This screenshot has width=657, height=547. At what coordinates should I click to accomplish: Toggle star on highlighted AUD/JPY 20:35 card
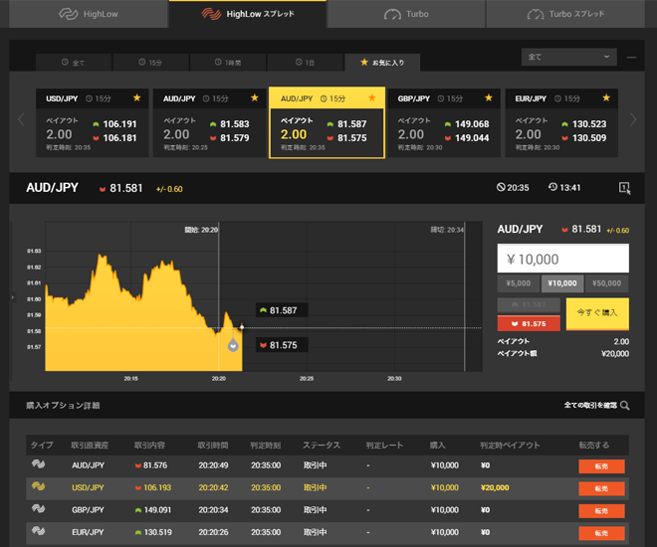pos(371,97)
